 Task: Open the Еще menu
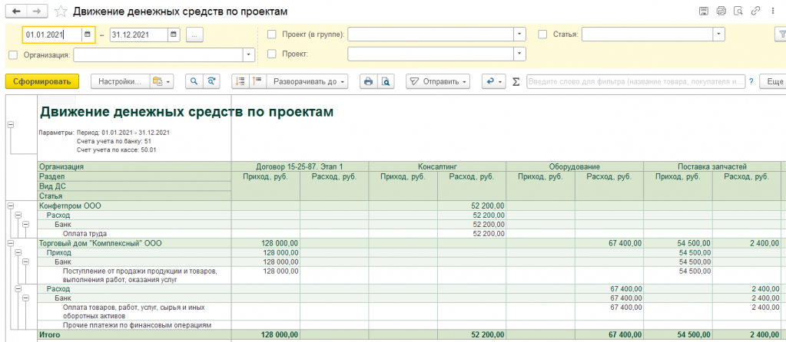773,81
